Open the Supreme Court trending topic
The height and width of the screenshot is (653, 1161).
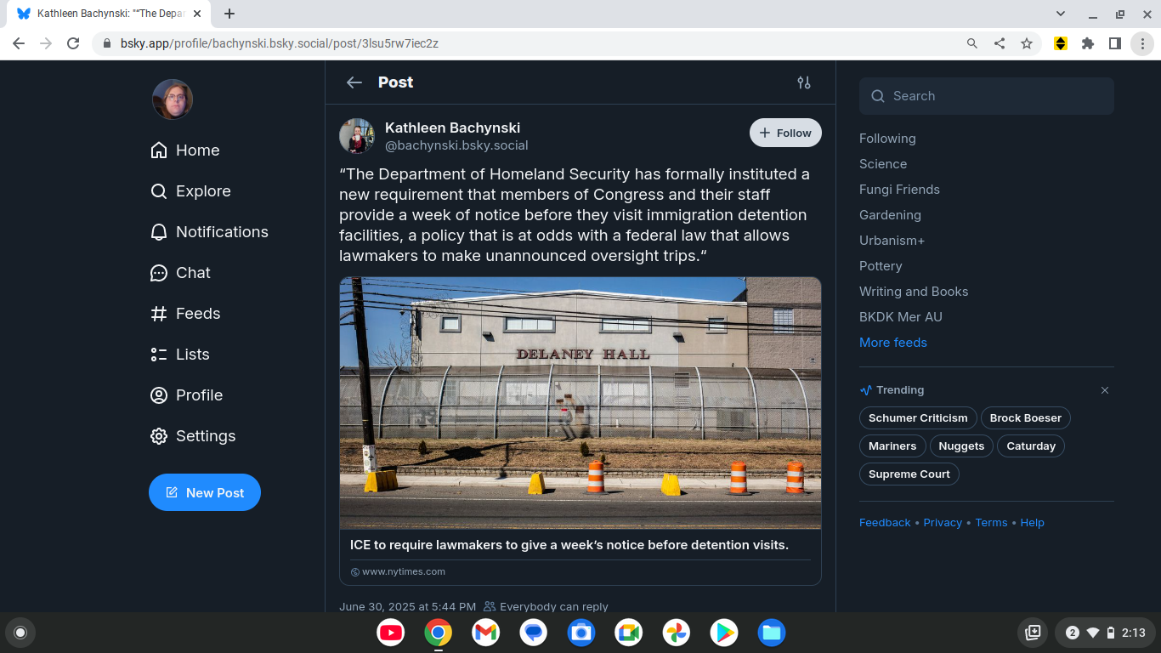click(x=909, y=474)
